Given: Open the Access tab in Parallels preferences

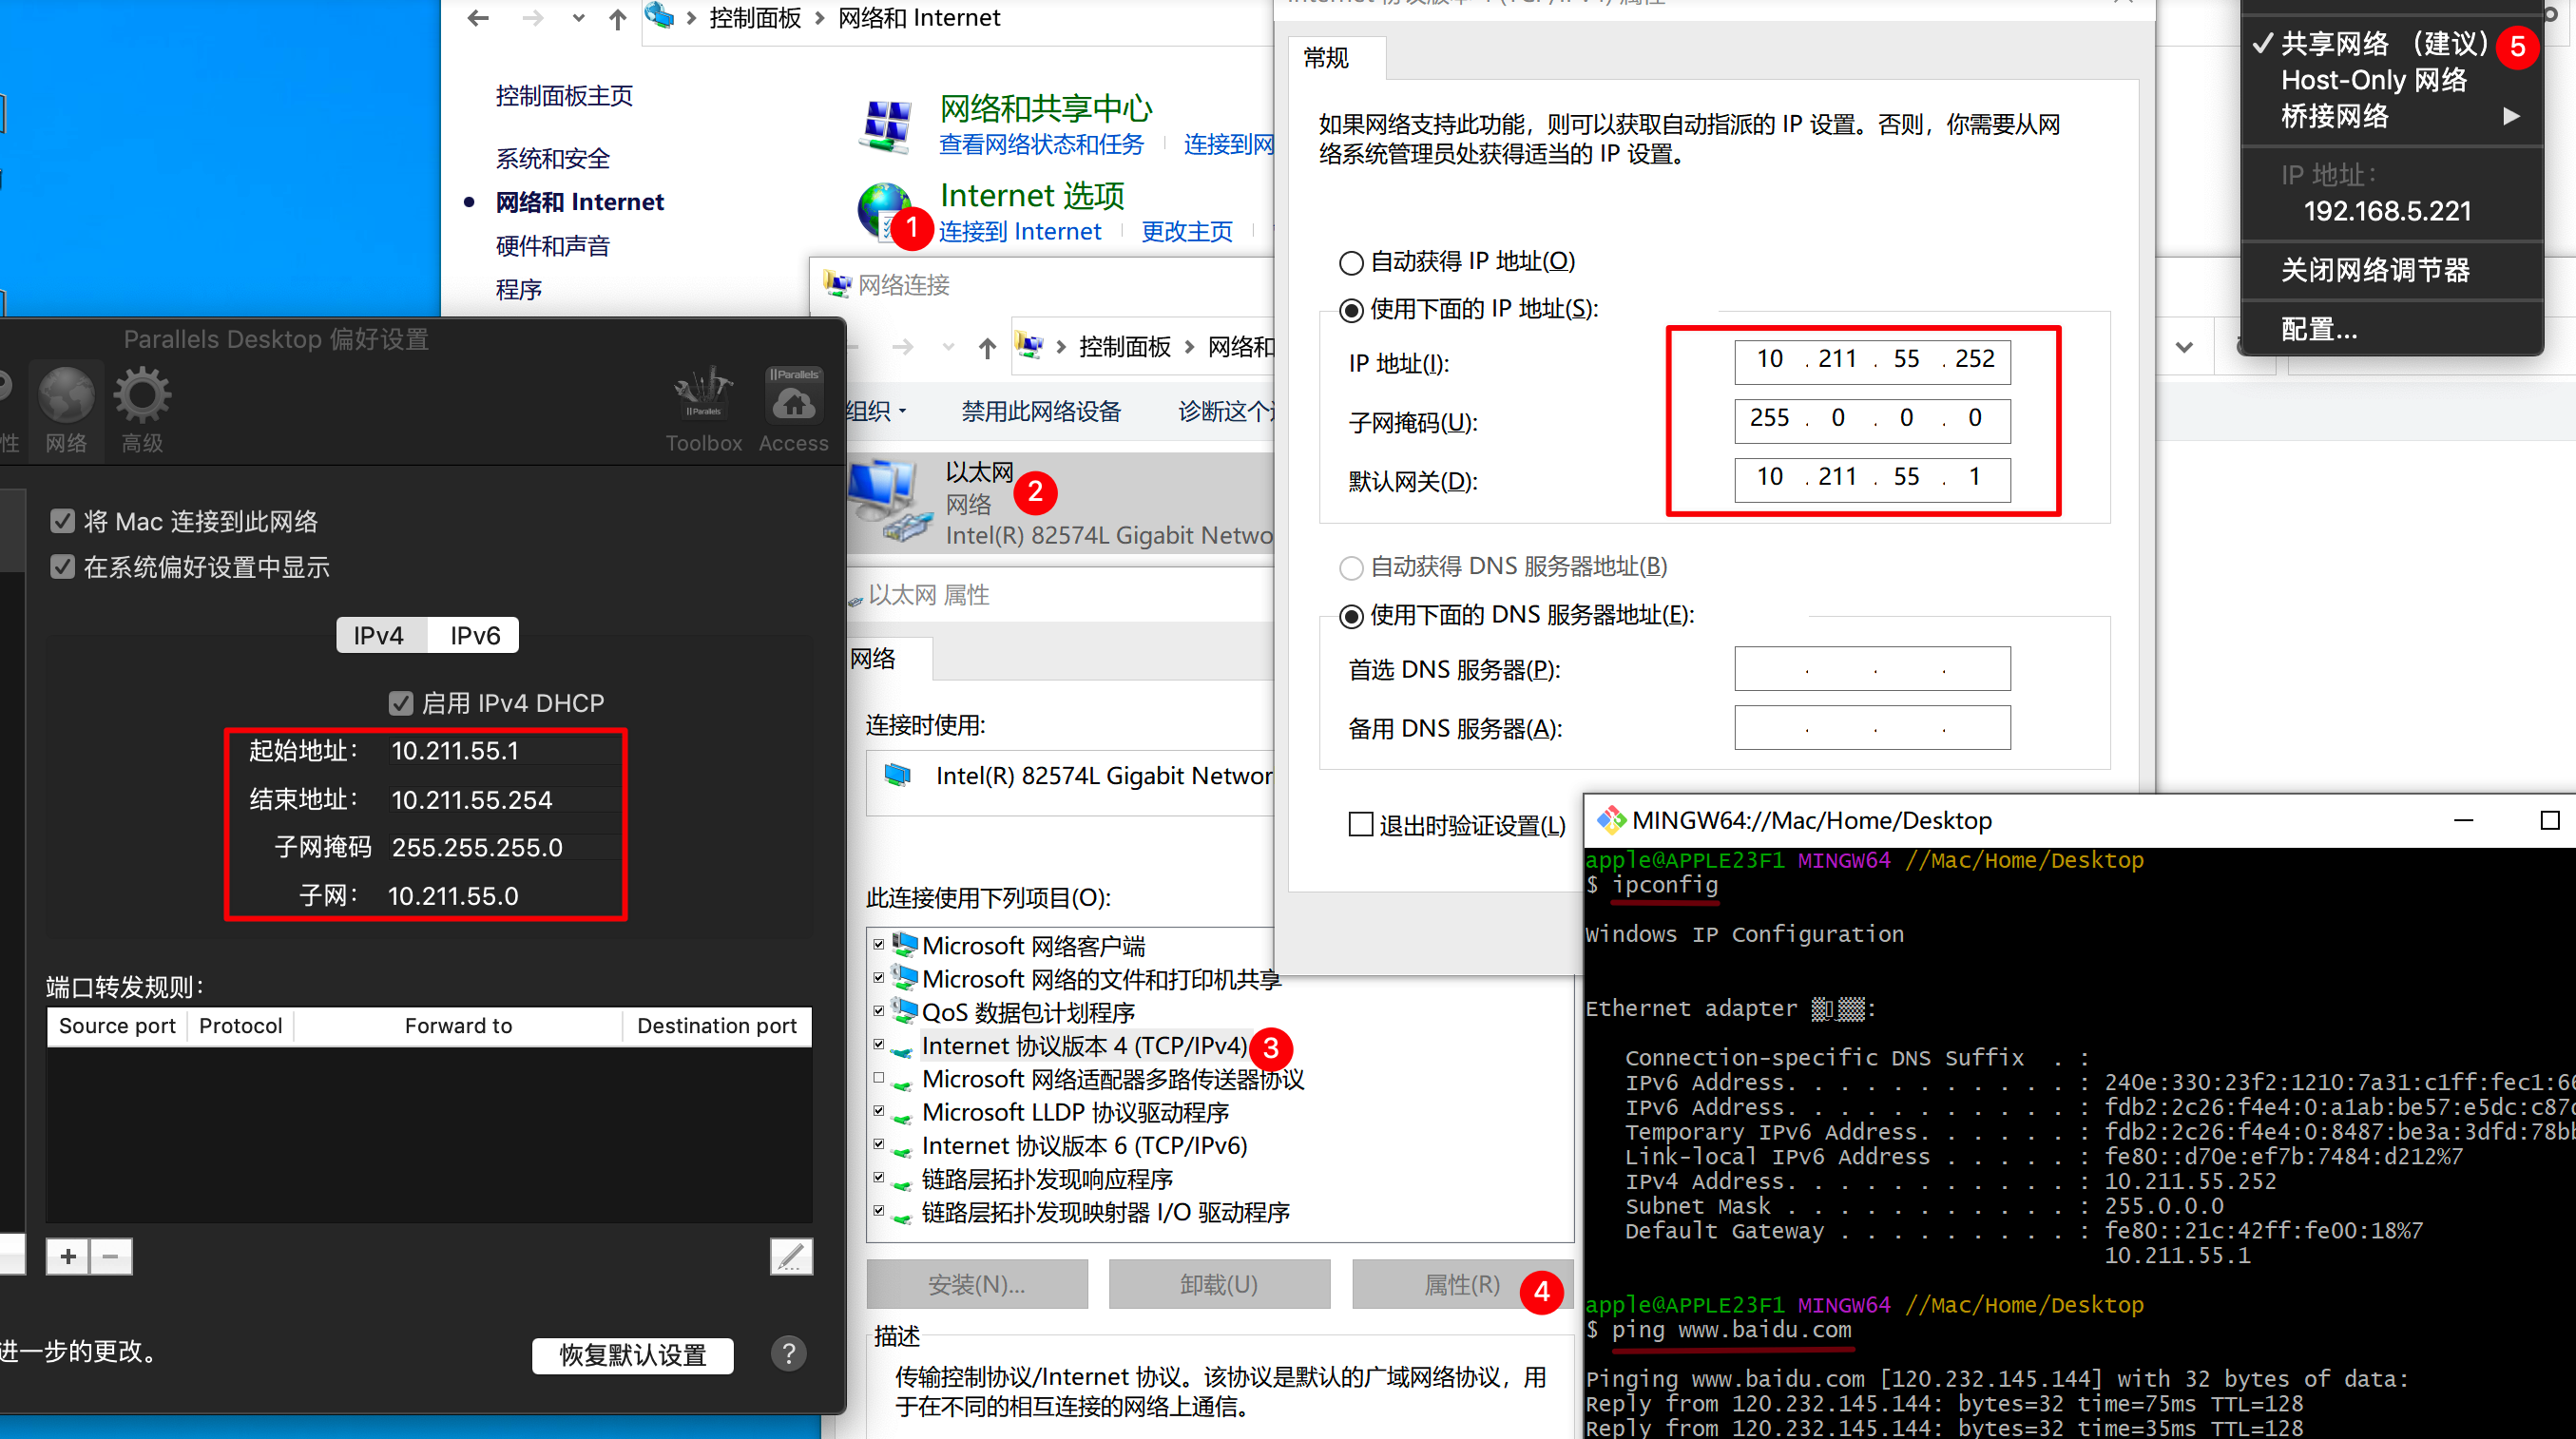Looking at the screenshot, I should pyautogui.click(x=794, y=410).
